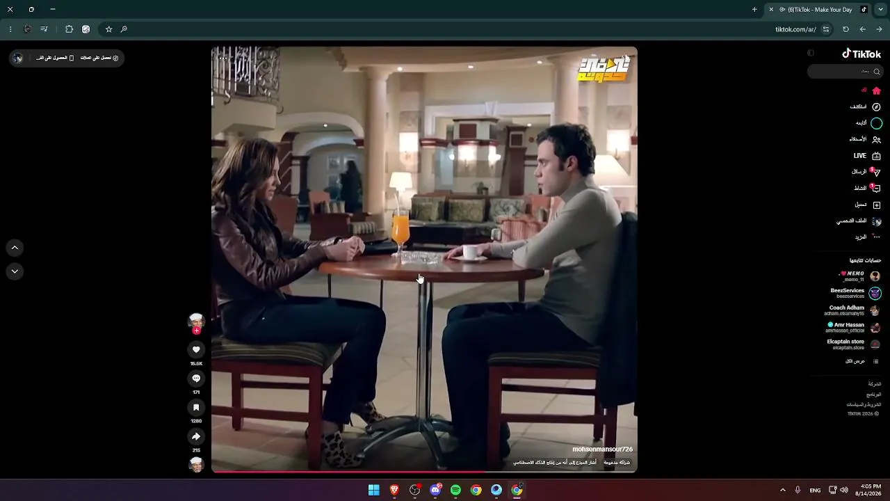The height and width of the screenshot is (501, 890).
Task: Switch input language via ENG in the tray
Action: pos(815,491)
